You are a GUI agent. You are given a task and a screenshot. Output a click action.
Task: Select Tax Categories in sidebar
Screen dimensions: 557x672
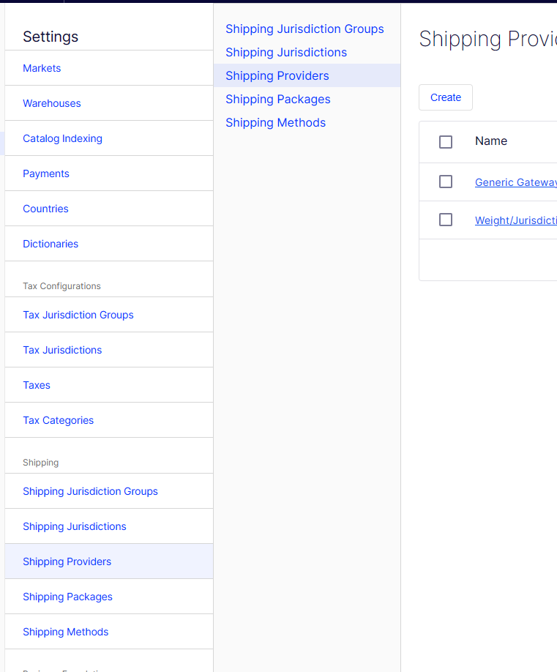pyautogui.click(x=59, y=420)
